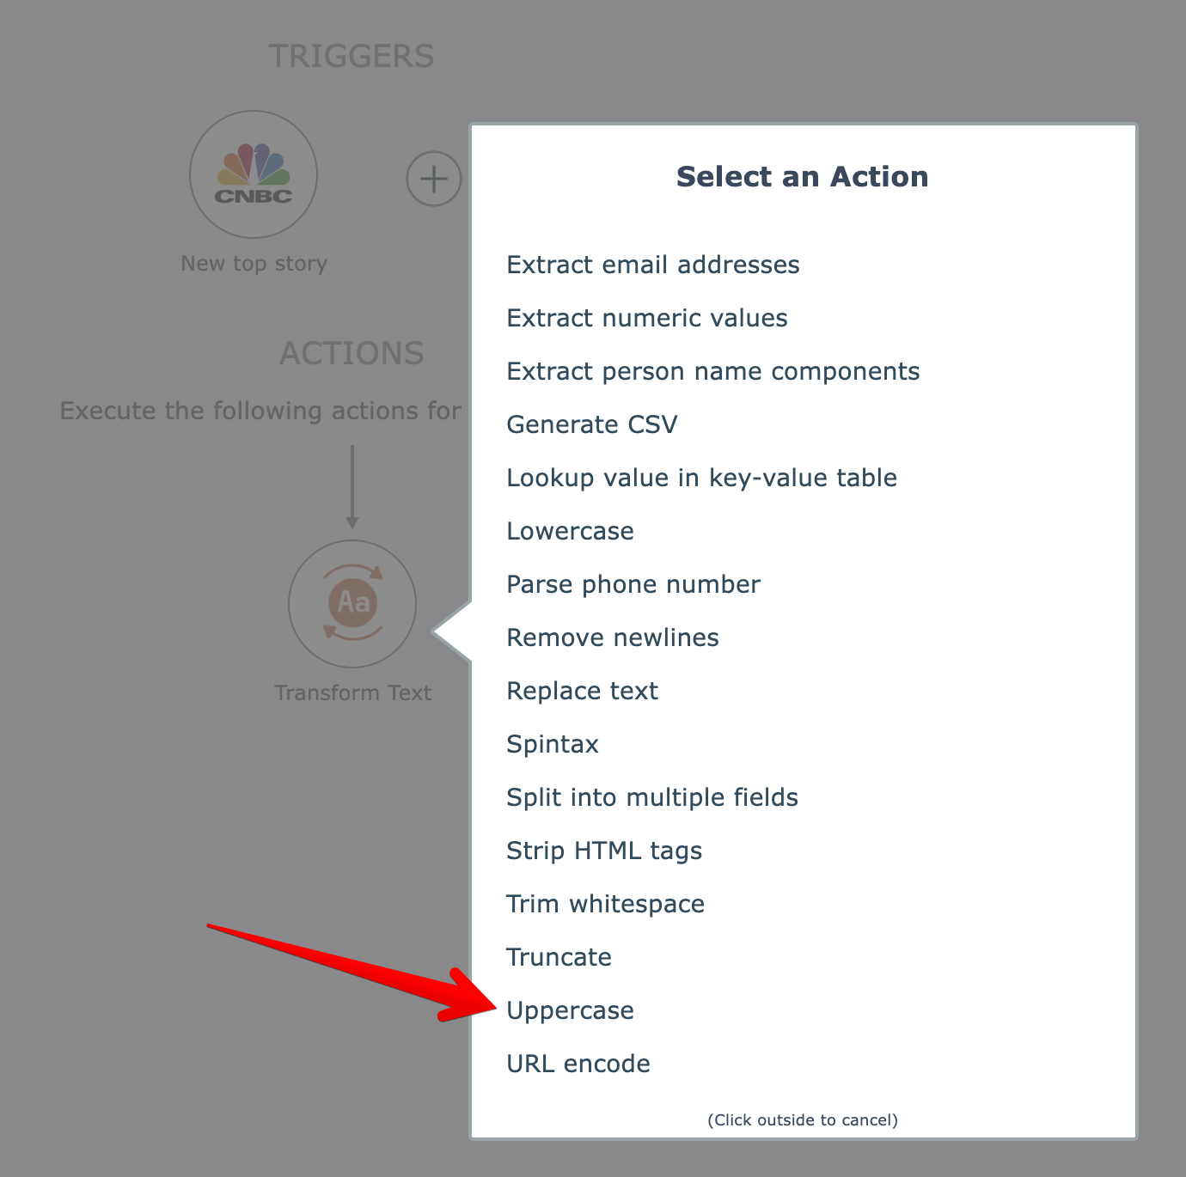
Task: Choose Lookup value in key-value table
Action: click(701, 478)
